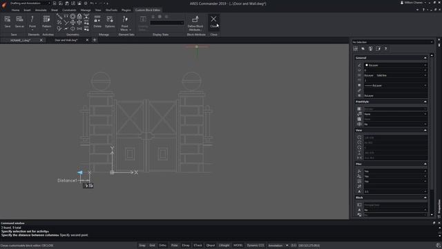Click the lock constraint icon in Geometric group
Screen dimensions: 442x249
click(x=79, y=17)
